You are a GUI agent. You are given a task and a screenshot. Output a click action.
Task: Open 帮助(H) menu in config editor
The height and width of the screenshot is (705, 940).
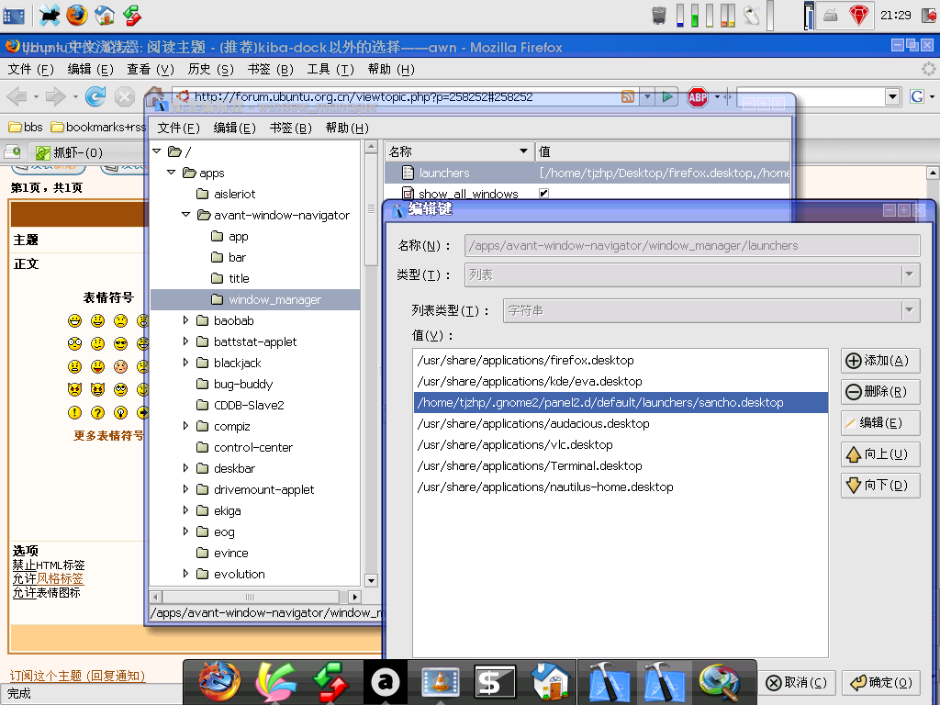[x=347, y=129]
